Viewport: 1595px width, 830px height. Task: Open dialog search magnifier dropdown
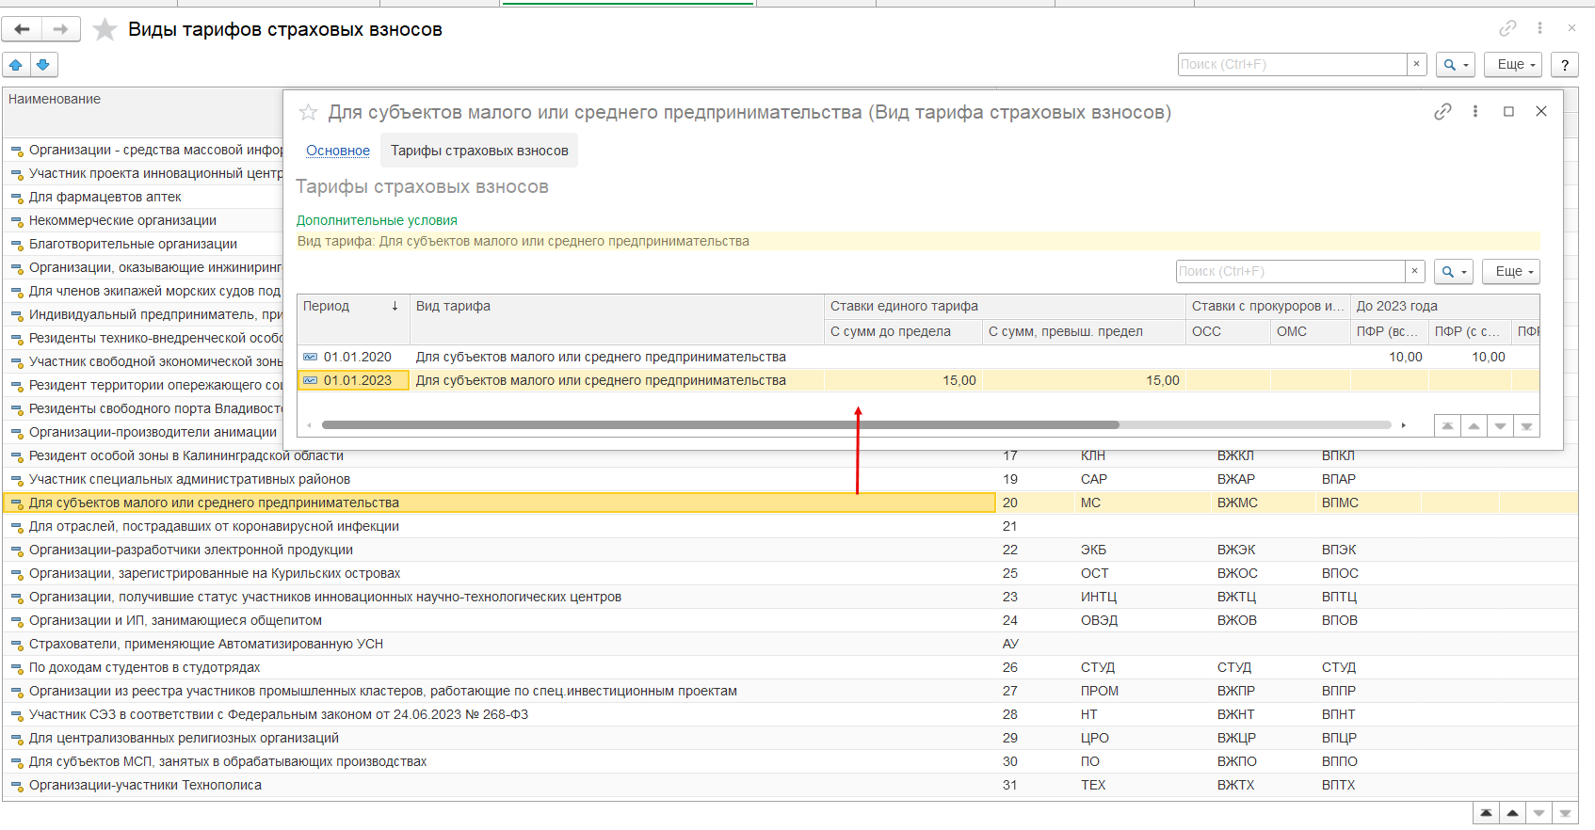pyautogui.click(x=1453, y=272)
